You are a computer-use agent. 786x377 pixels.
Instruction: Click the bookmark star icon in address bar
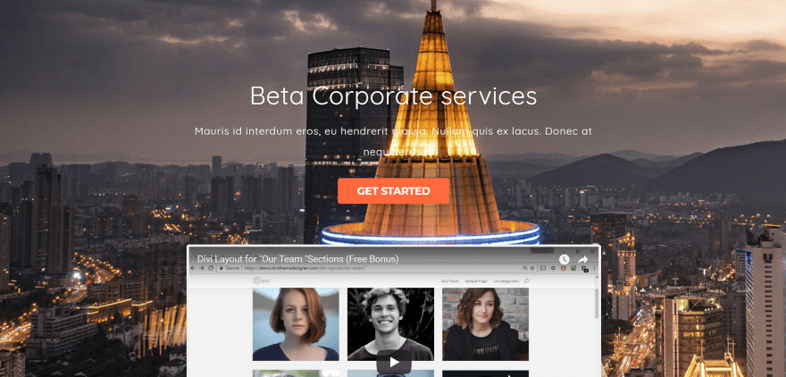(x=531, y=268)
